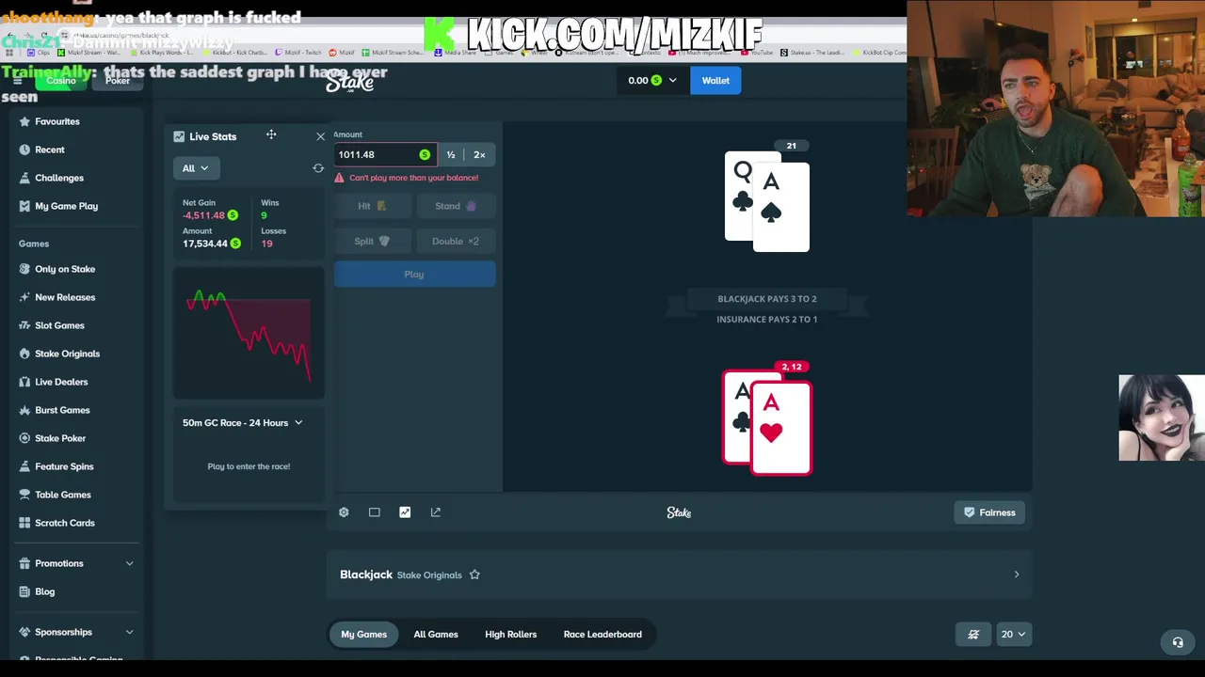
Task: Grab the Live Stats move handle icon
Action: tap(271, 135)
